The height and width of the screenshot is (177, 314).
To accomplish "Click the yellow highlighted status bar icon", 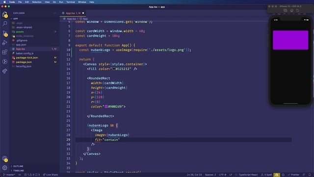I will click(277, 175).
